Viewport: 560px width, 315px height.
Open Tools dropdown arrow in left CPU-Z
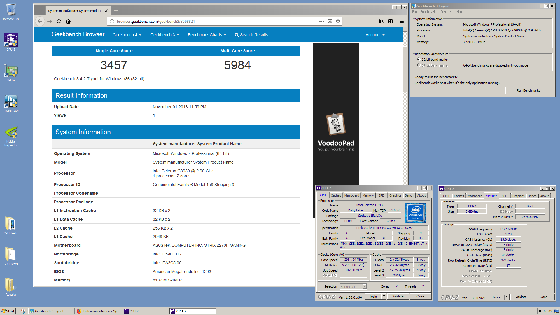pos(384,296)
